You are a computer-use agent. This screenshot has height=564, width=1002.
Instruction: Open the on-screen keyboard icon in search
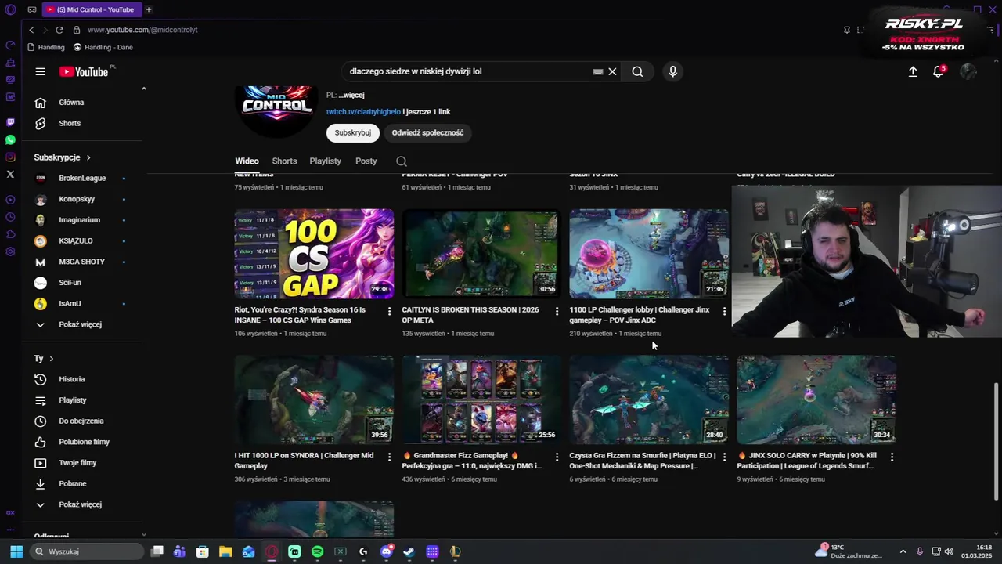(598, 71)
